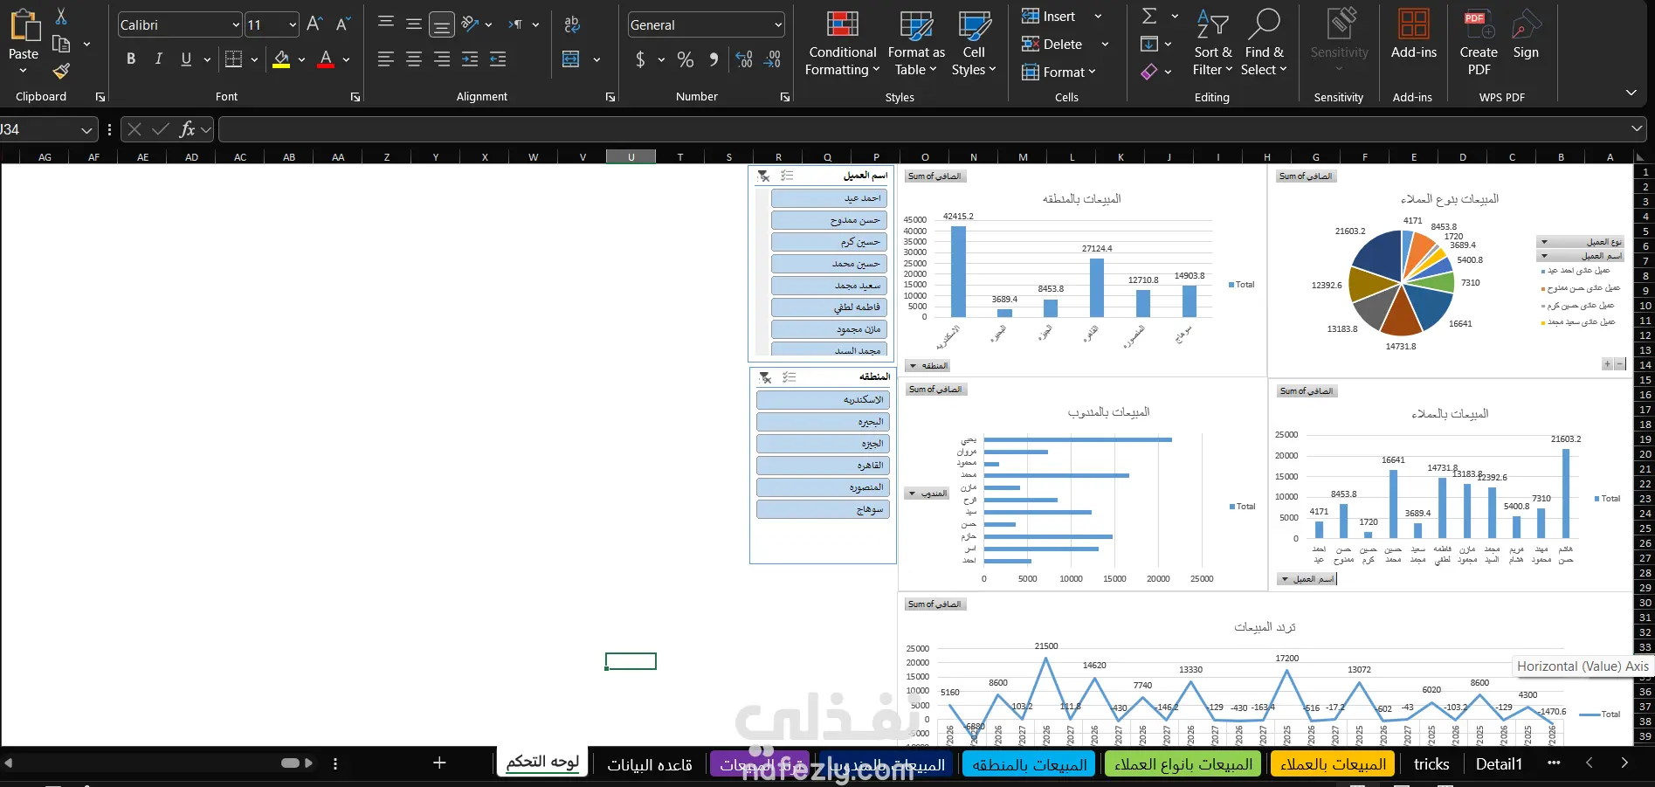Open the Sort & Filter menu
Screen dimensions: 1655x787
[1212, 42]
